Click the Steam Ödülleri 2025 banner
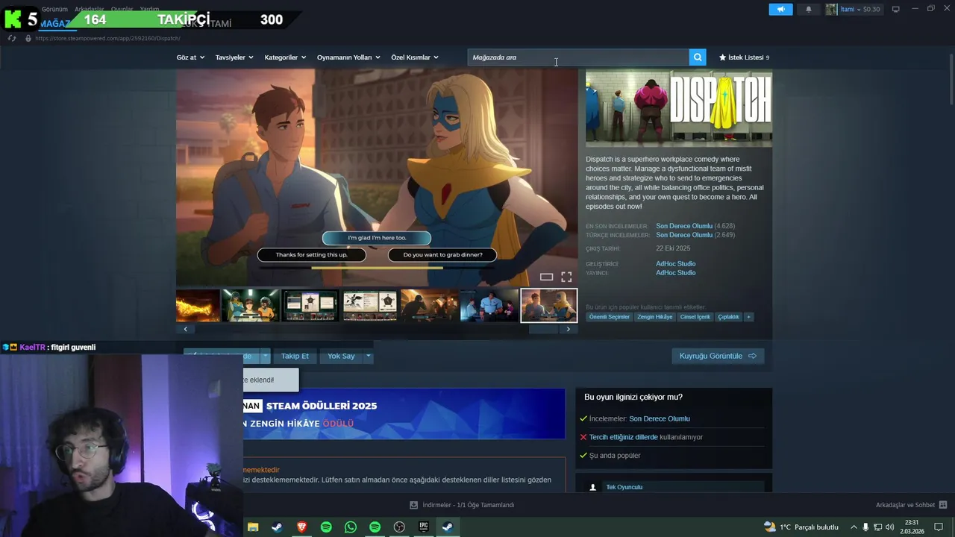The height and width of the screenshot is (537, 955). point(404,414)
